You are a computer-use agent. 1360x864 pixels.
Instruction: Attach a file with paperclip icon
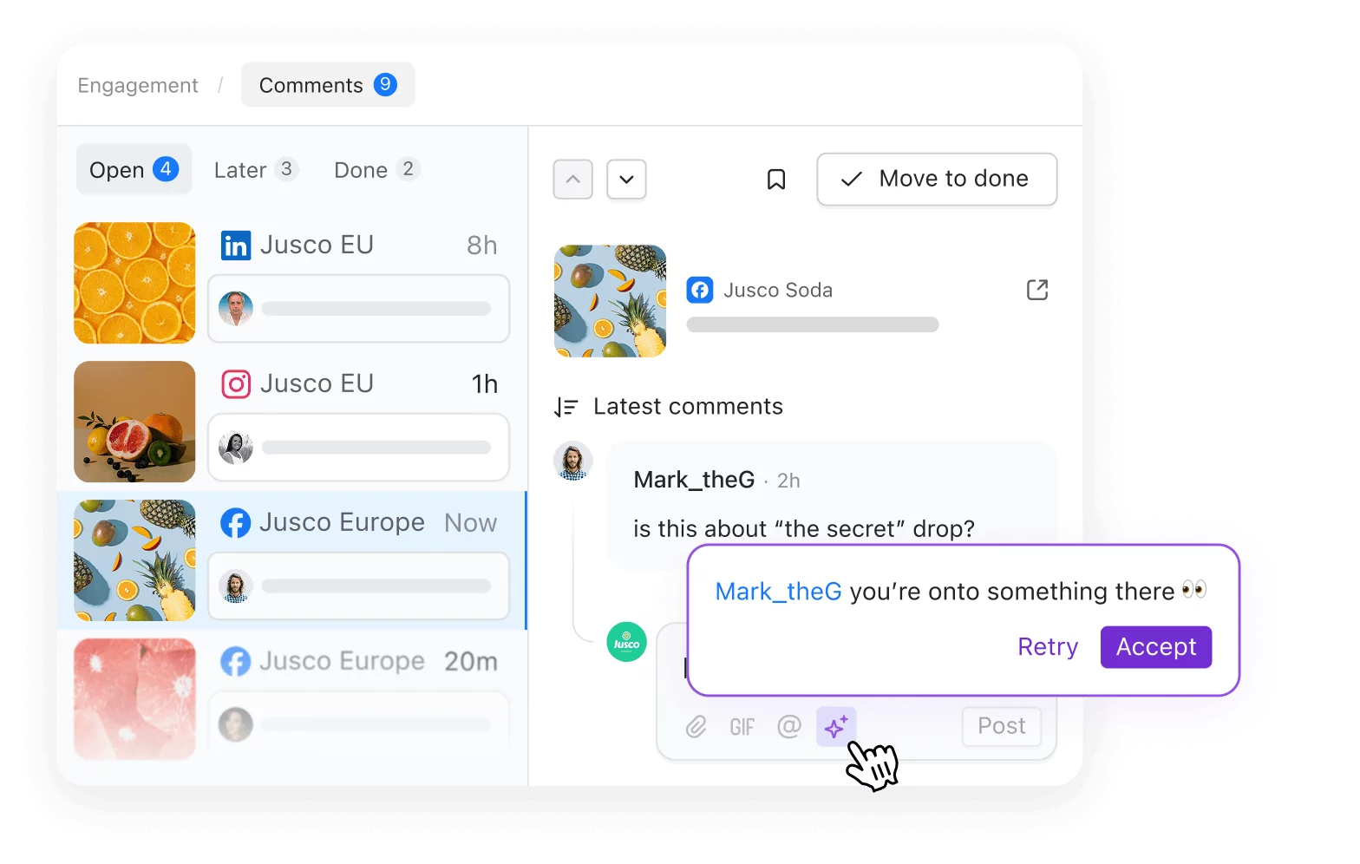click(696, 727)
